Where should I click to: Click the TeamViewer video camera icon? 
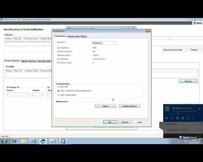tap(166, 118)
